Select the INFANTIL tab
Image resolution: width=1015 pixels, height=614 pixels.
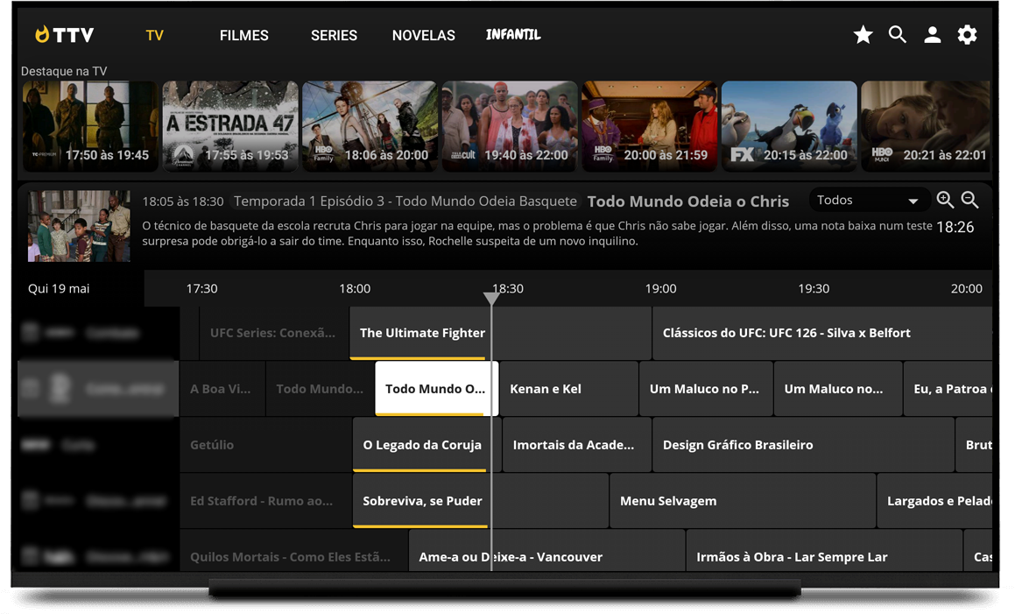pos(513,35)
